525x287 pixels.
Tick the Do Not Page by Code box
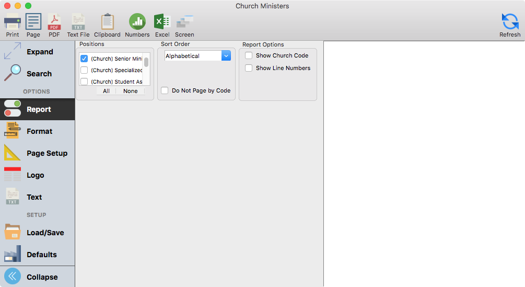click(x=165, y=90)
